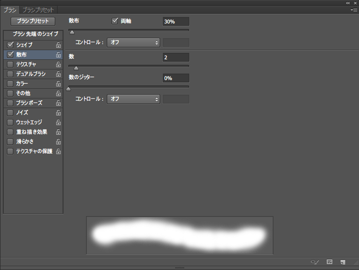The image size is (359, 270).
Task: Open preset manager icon at bottom
Action: point(330,262)
